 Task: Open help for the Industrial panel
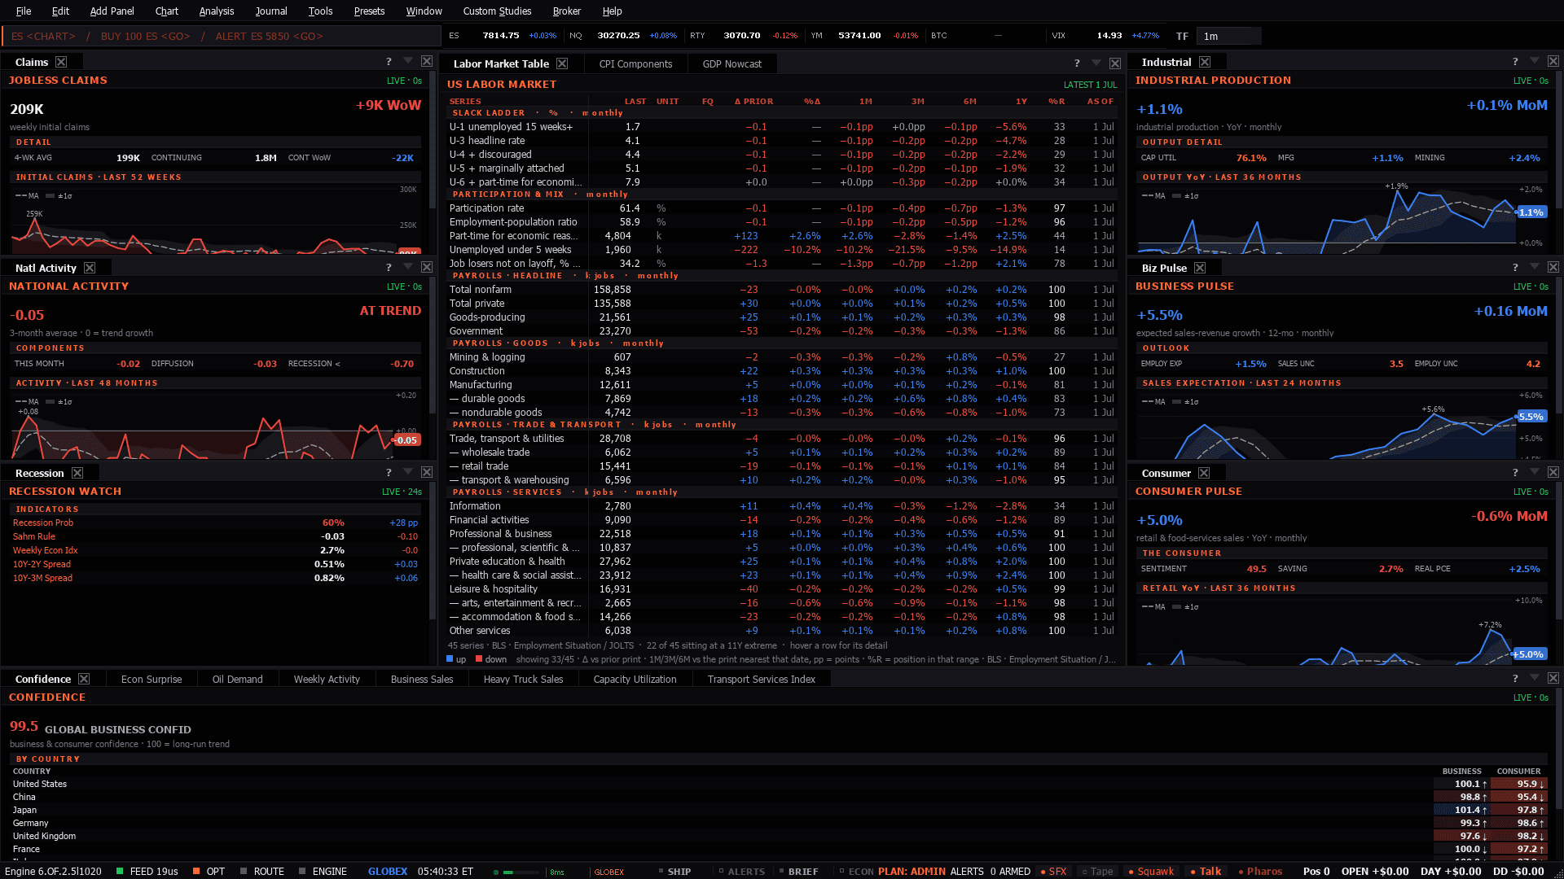coord(1515,62)
